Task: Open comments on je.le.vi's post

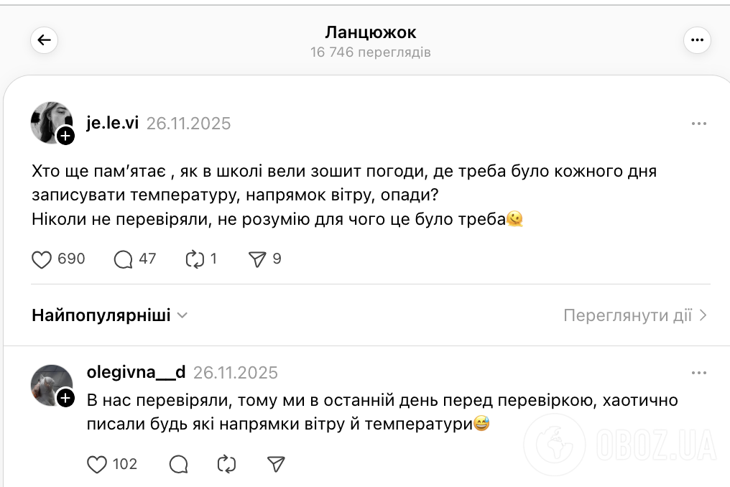Action: coord(123,259)
